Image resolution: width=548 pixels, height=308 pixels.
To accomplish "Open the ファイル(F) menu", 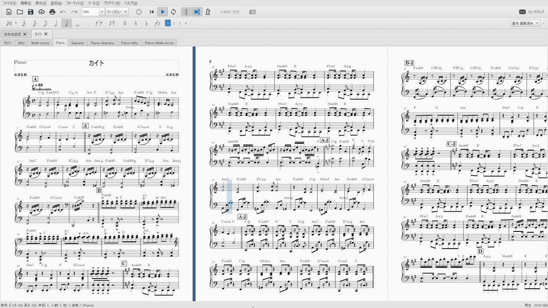I will pyautogui.click(x=9, y=3).
